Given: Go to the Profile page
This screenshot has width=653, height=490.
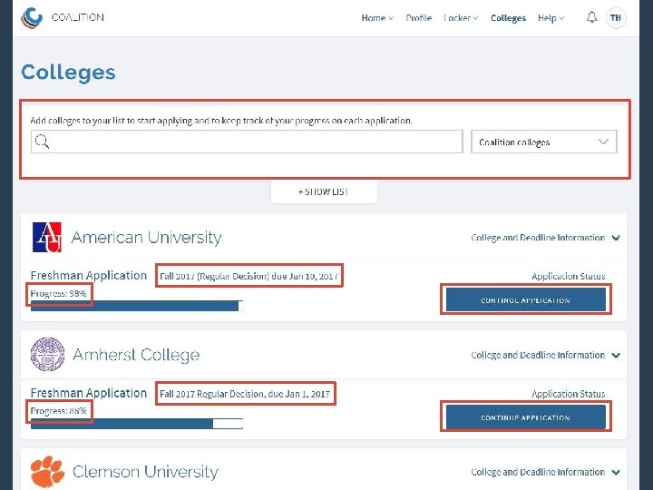Looking at the screenshot, I should 419,18.
